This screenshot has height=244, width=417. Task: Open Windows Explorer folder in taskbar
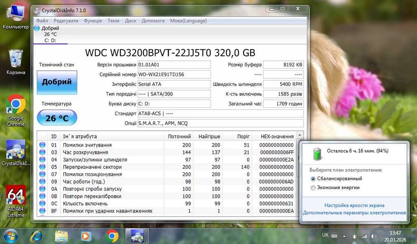tap(61, 236)
